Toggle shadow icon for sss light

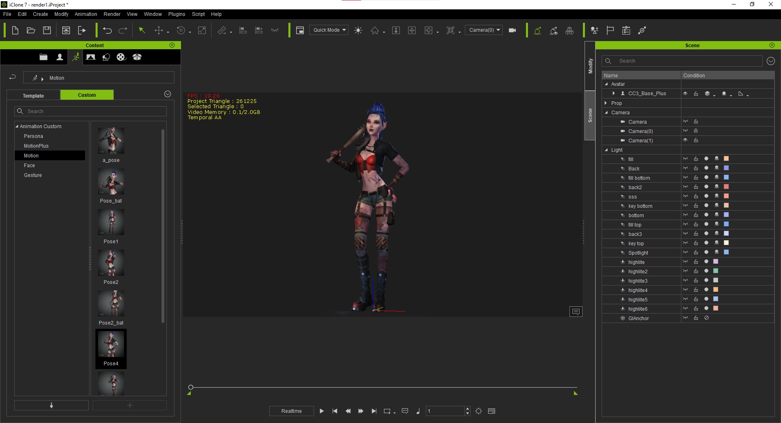(x=717, y=196)
